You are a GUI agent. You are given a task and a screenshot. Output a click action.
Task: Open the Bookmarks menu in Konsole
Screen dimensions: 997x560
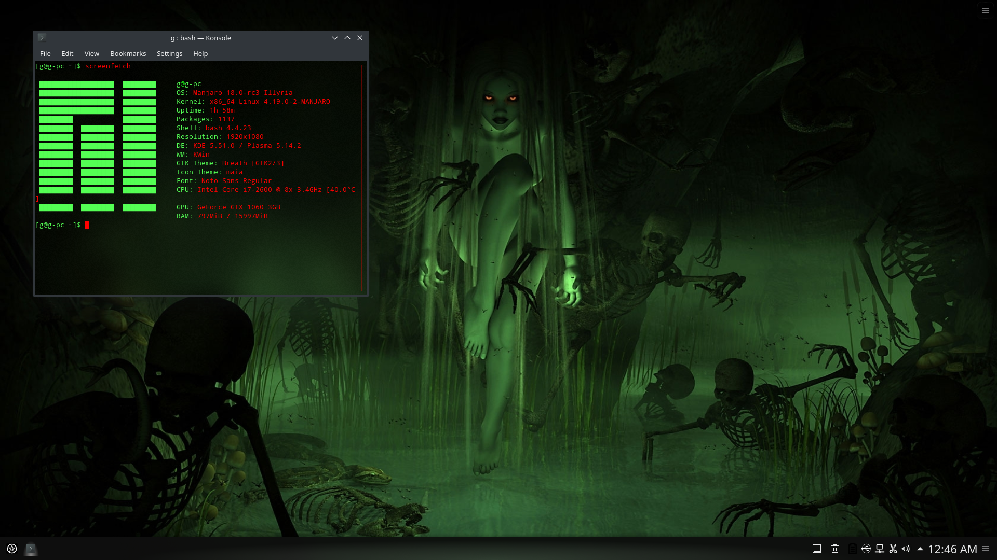coord(128,53)
